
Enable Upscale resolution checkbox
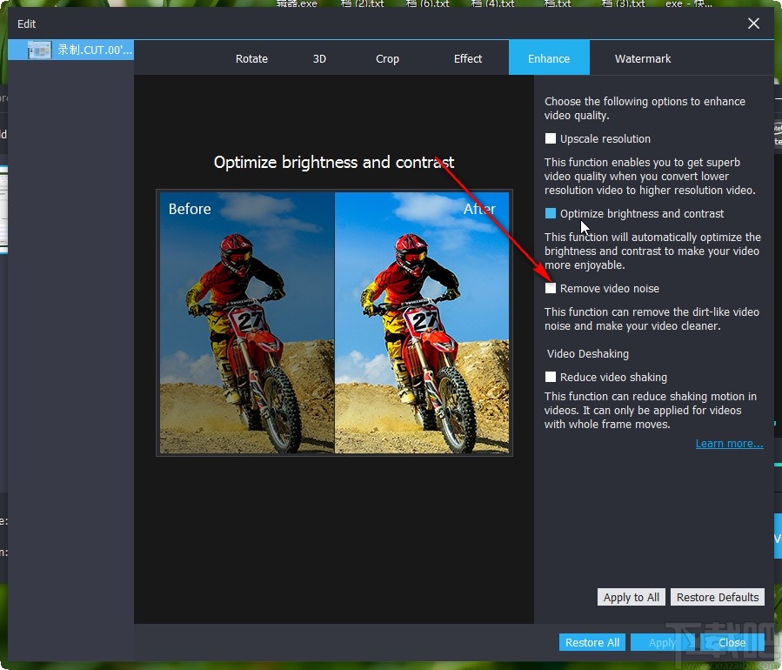pos(550,138)
